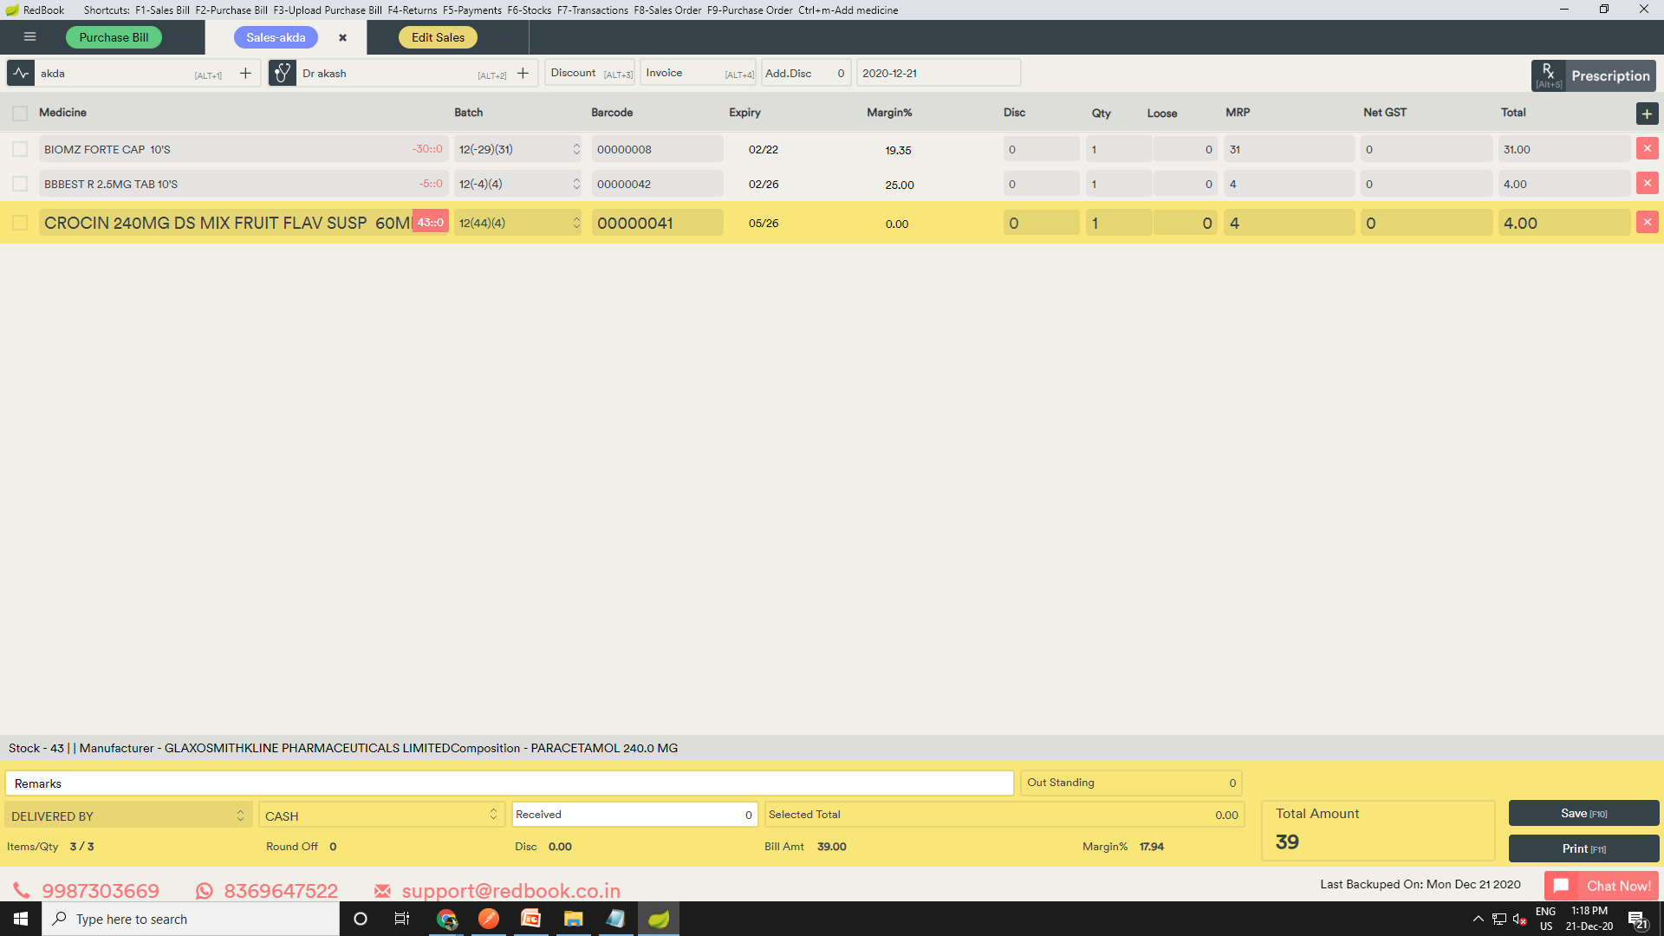Delete the BIOMZ FORTE CAP row
The image size is (1664, 936).
coord(1647,149)
